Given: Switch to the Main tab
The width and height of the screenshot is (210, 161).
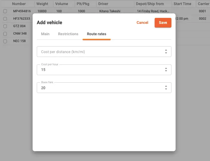Looking at the screenshot, I should tap(45, 34).
